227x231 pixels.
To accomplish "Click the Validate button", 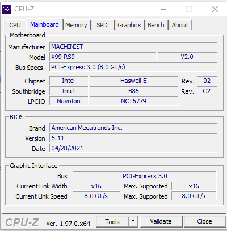I will click(x=161, y=221).
